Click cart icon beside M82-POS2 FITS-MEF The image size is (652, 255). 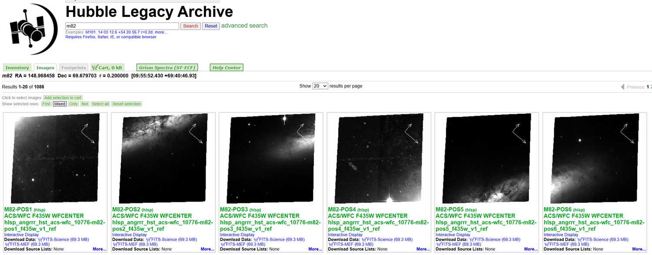(x=115, y=244)
